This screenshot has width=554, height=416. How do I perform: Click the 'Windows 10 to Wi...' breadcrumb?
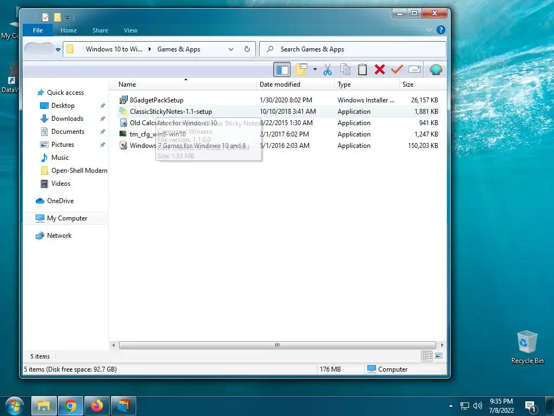pos(114,49)
